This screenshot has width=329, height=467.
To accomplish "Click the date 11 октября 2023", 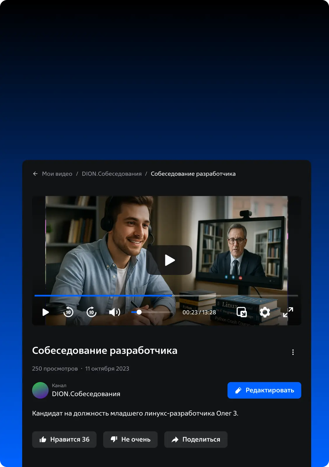I will click(107, 369).
